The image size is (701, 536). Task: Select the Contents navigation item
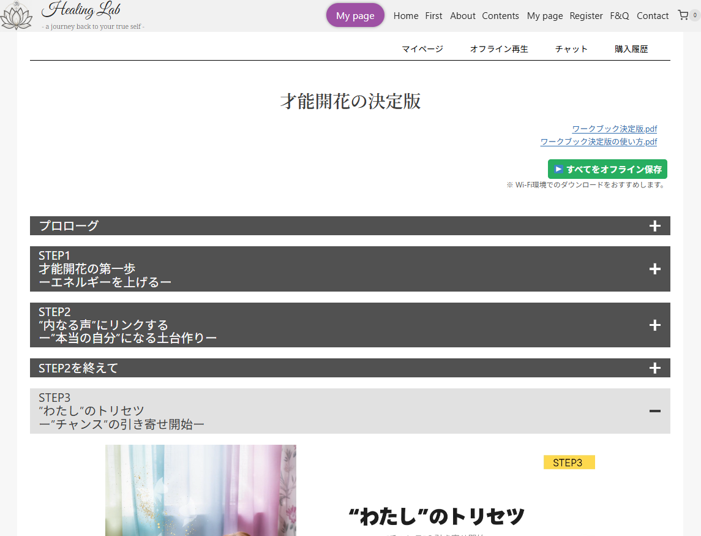[500, 16]
